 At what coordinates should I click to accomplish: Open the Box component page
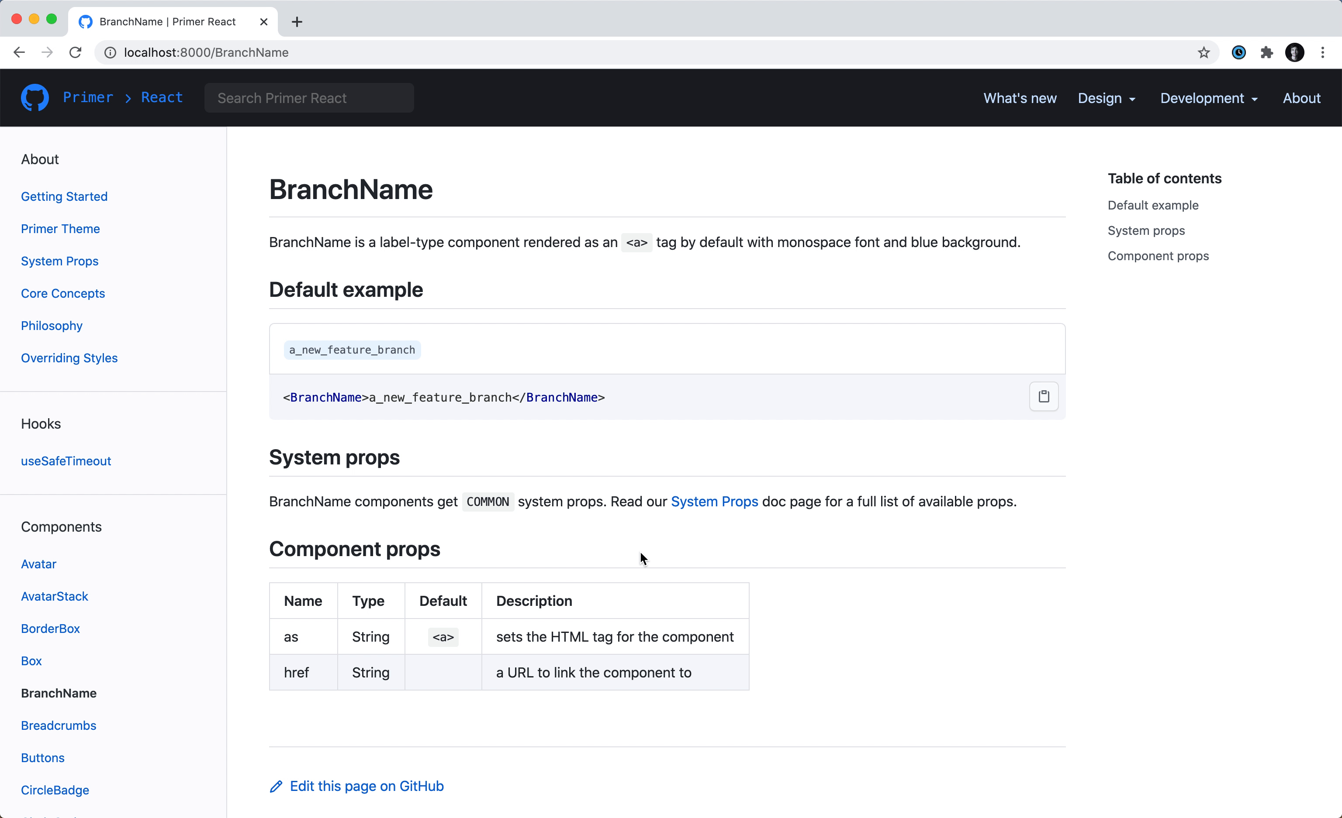pyautogui.click(x=31, y=661)
